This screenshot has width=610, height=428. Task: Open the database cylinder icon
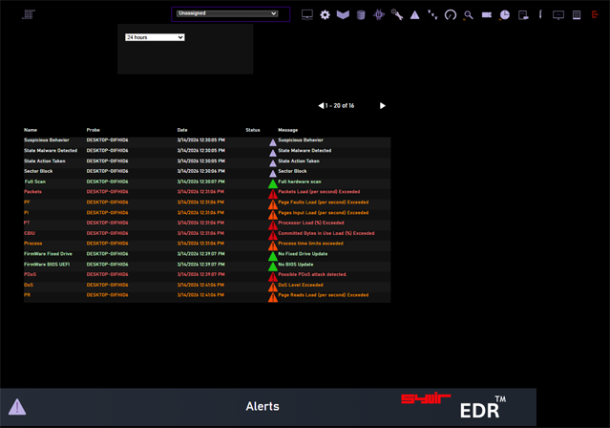click(x=361, y=14)
